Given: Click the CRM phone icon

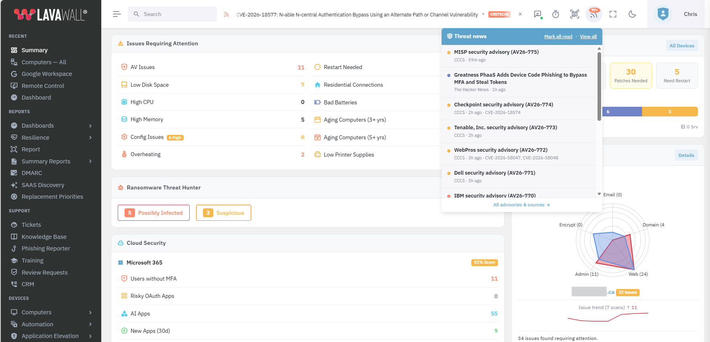Looking at the screenshot, I should [x=14, y=284].
